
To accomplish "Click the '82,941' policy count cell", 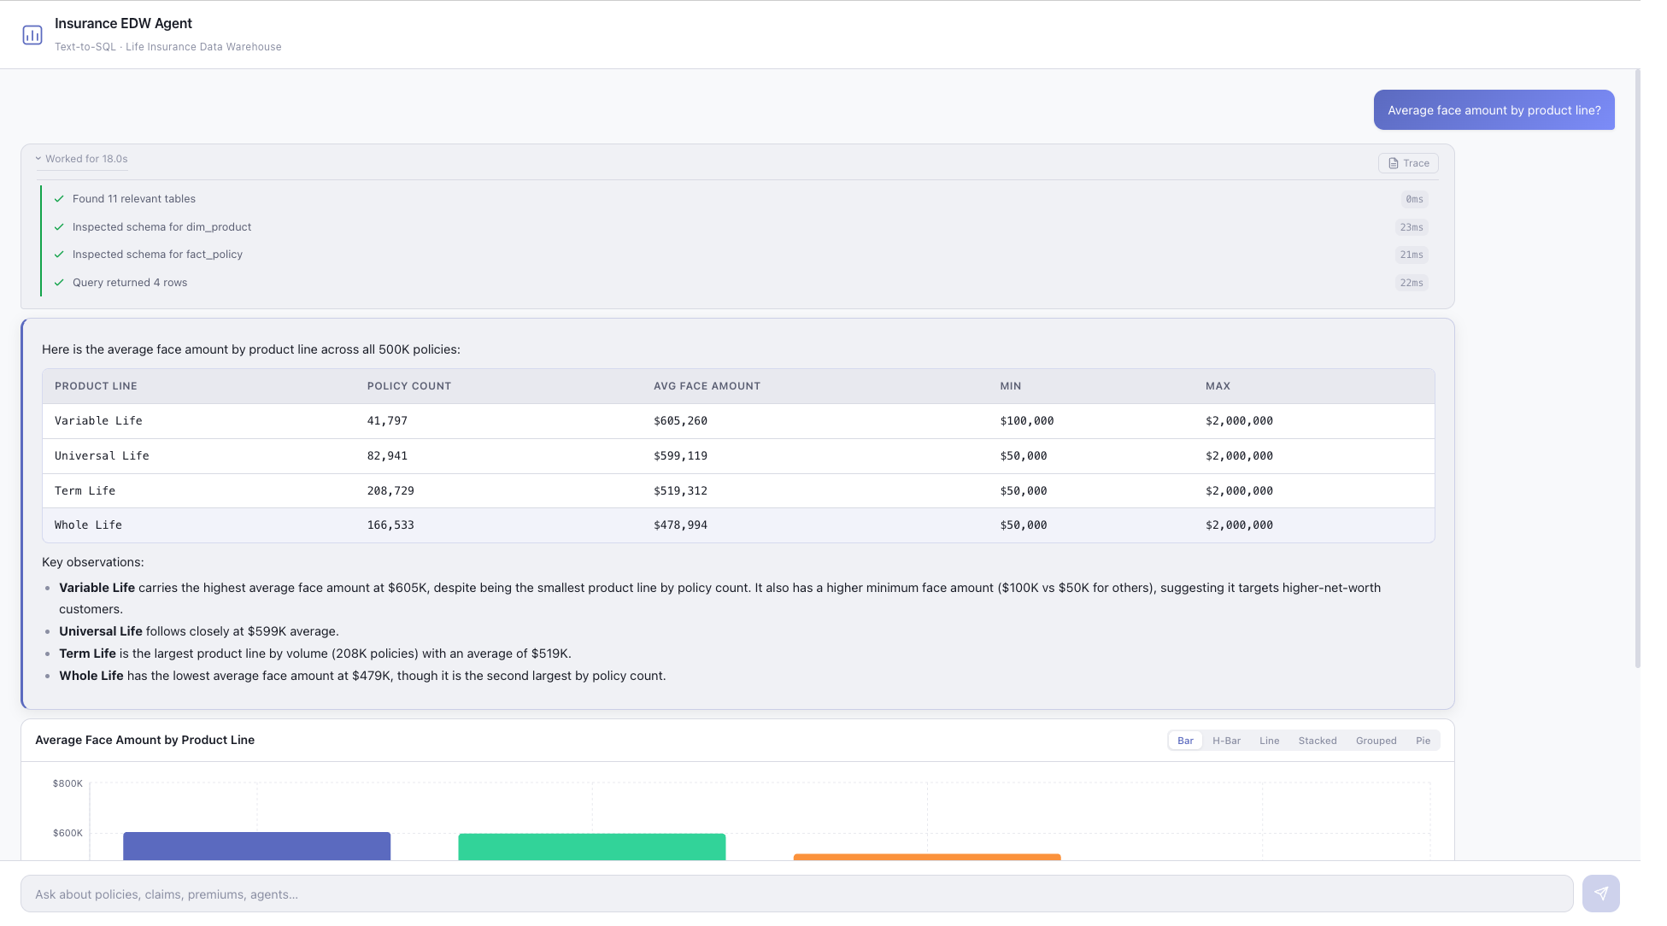I will click(387, 456).
